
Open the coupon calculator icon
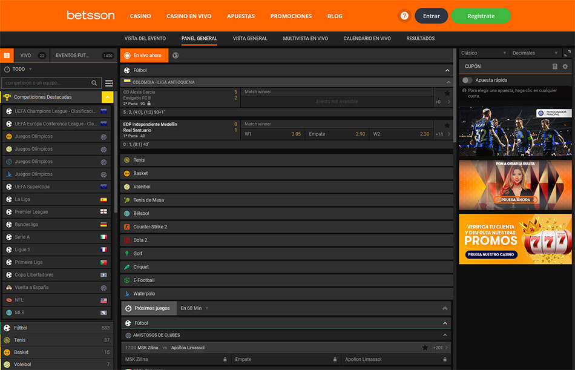click(555, 67)
